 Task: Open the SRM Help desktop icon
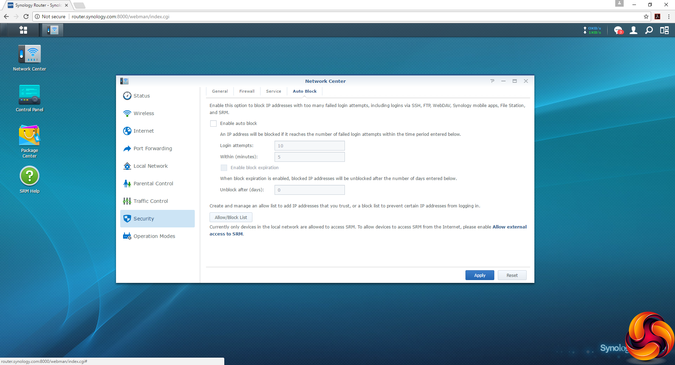[x=30, y=180]
